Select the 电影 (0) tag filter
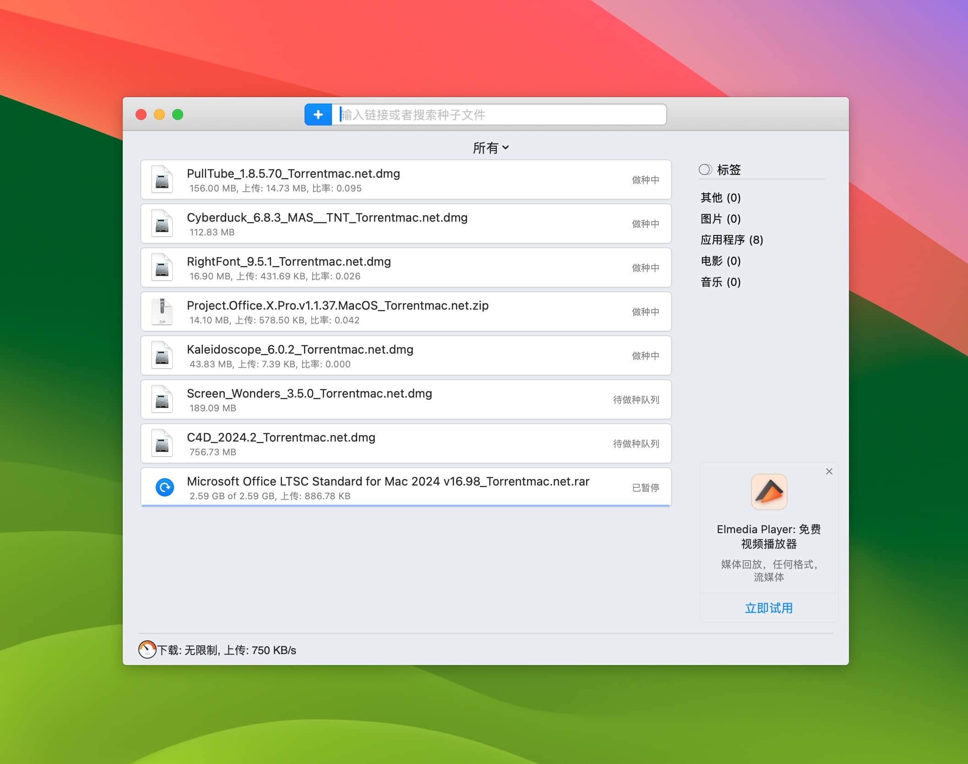The image size is (968, 764). pos(720,261)
